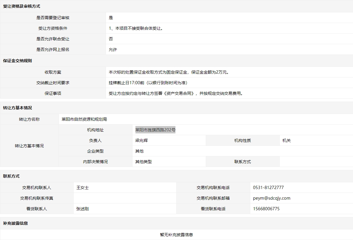Viewport: 353px width, 240px height.
Task: Click the highlighted address 莱阳市旌旗西路202号
Action: (155, 130)
